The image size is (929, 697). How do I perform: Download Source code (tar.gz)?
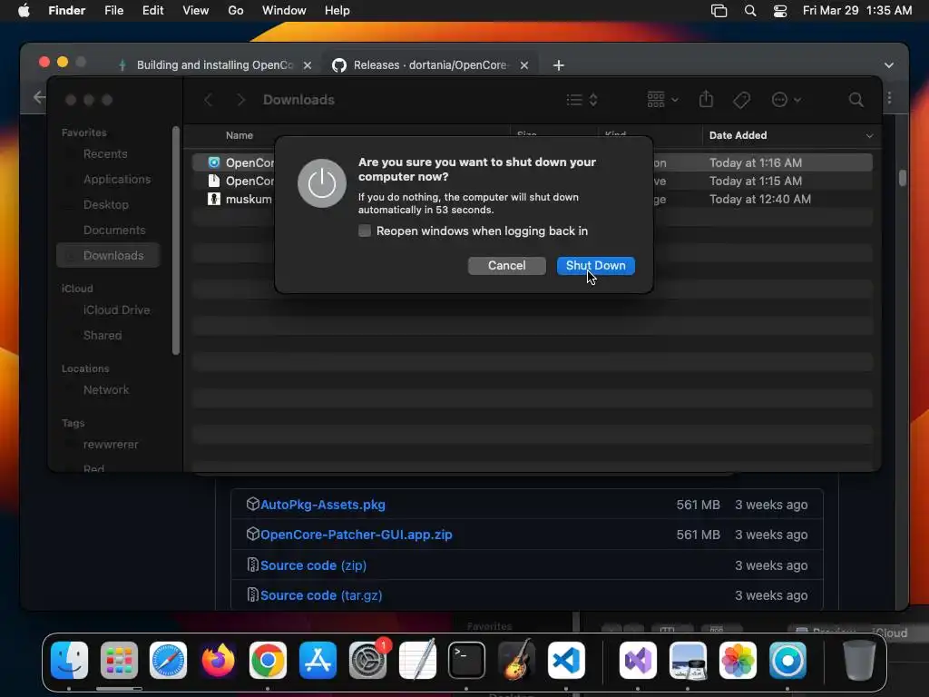(320, 595)
